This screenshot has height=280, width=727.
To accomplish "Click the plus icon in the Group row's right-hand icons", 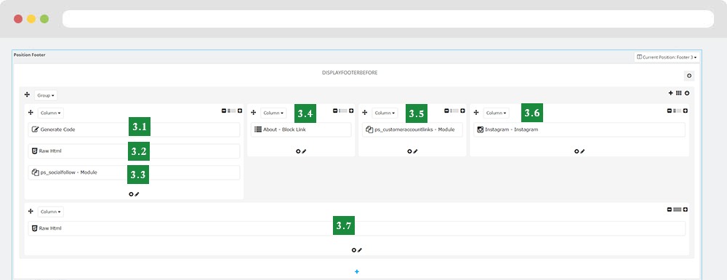I will pyautogui.click(x=670, y=92).
